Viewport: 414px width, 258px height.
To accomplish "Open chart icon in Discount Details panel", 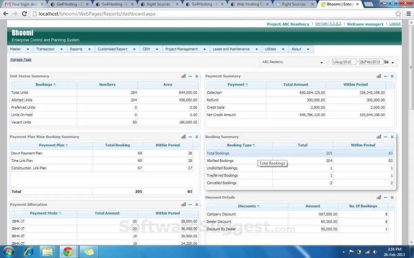I will click(x=379, y=197).
